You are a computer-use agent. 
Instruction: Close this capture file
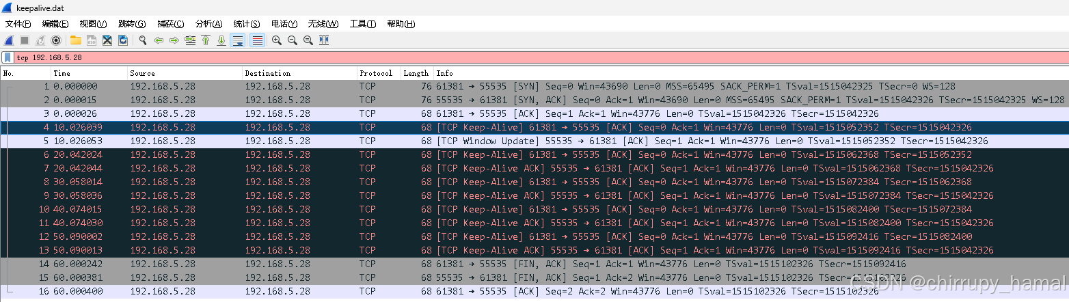(107, 40)
